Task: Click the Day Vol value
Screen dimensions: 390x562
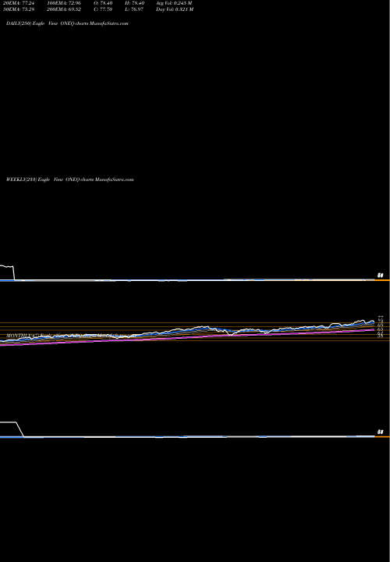Action: tap(175, 9)
